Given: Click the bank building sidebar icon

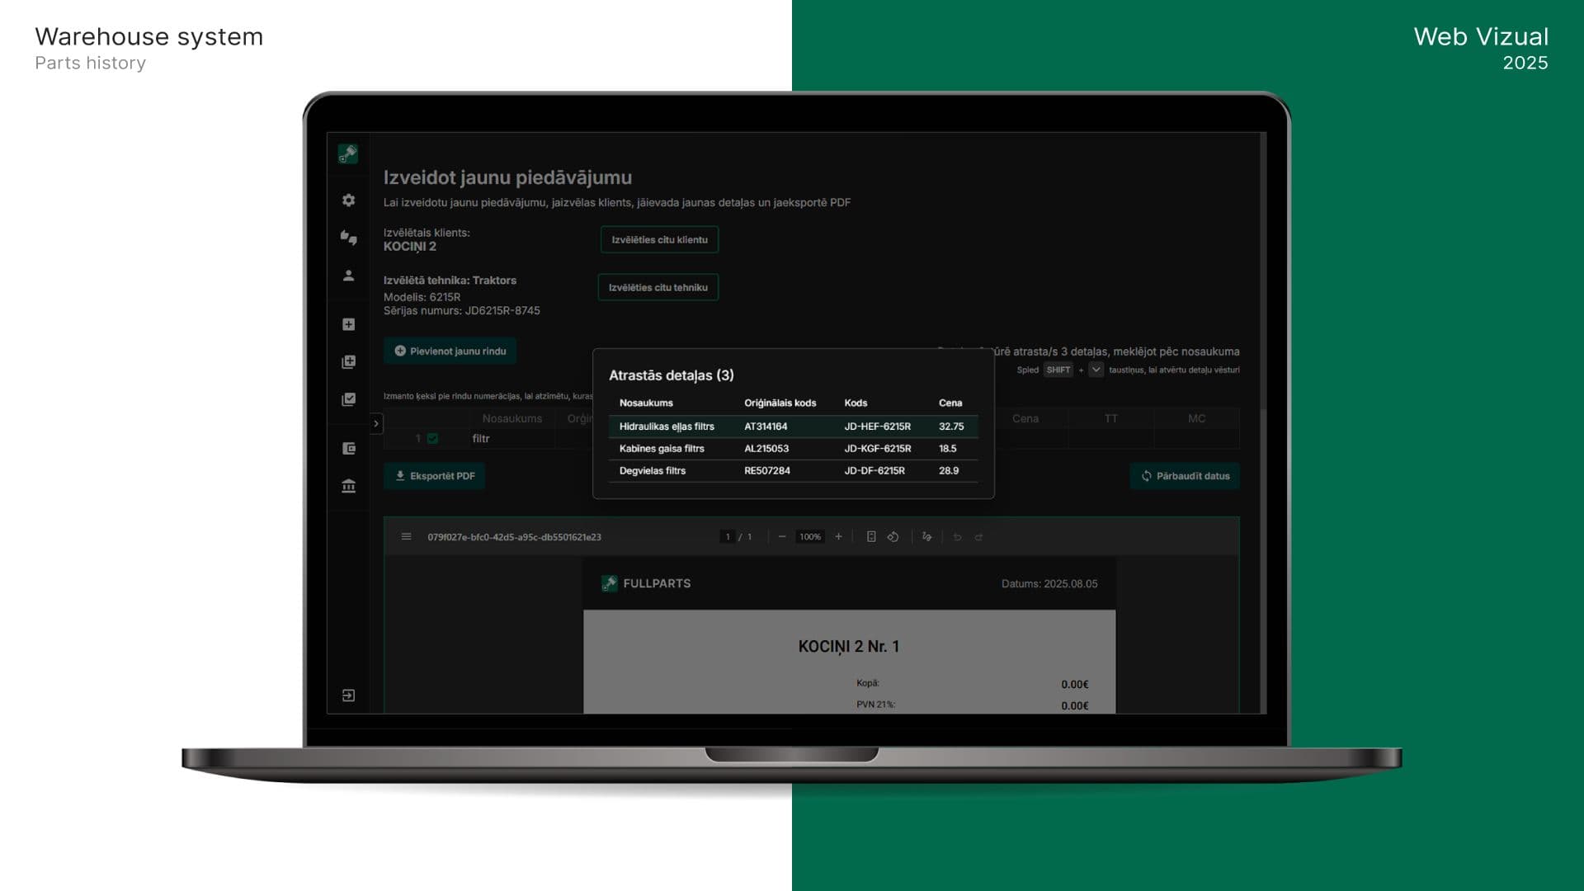Looking at the screenshot, I should pyautogui.click(x=348, y=486).
